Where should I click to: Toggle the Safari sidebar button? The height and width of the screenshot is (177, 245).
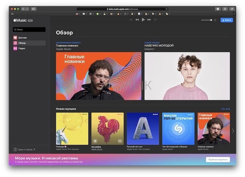[33, 9]
